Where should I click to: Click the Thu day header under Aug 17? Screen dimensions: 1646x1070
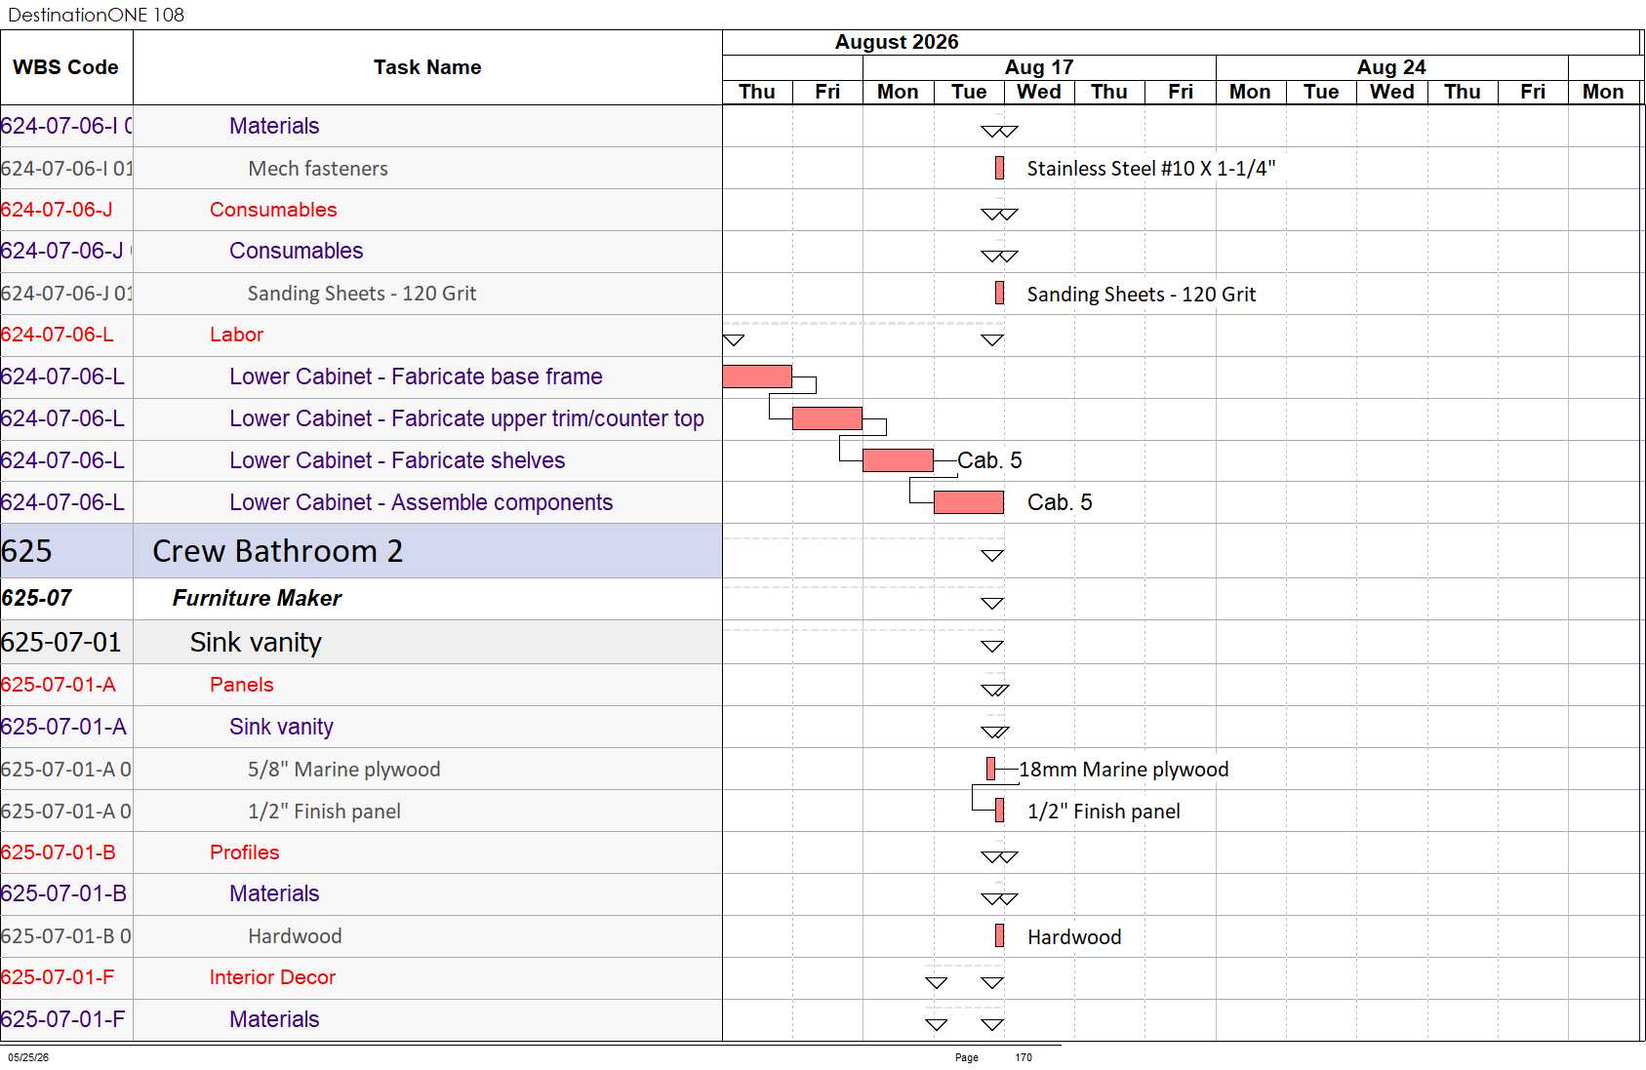1109,92
